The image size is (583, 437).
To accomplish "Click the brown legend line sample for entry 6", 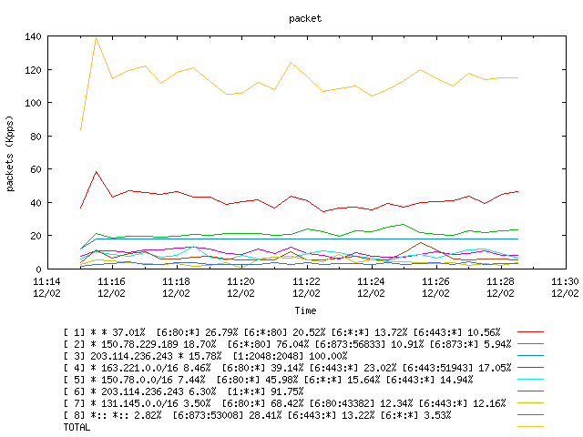I will [530, 391].
